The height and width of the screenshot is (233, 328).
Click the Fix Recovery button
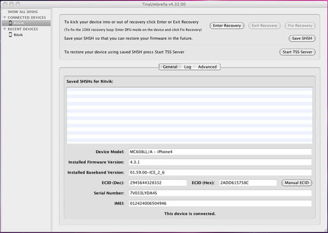(x=300, y=26)
